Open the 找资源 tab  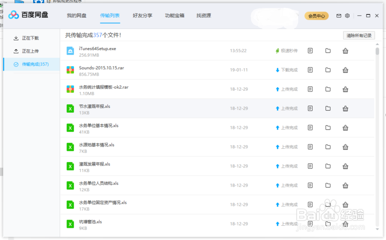[203, 15]
